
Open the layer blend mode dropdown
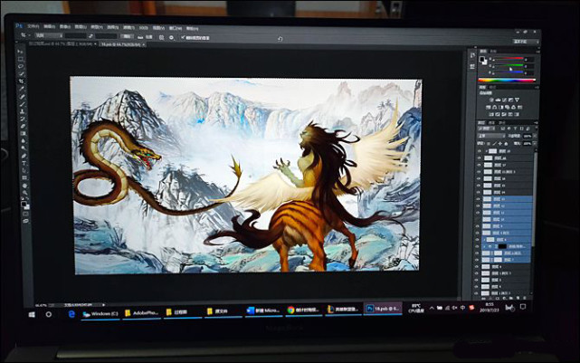(490, 136)
